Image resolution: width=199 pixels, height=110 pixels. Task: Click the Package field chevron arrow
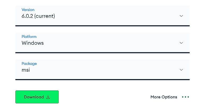pos(181,70)
